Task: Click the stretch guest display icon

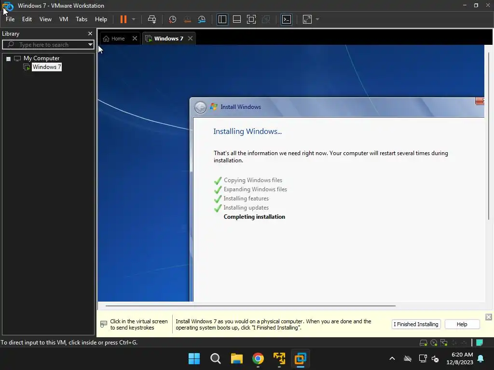Action: click(307, 19)
